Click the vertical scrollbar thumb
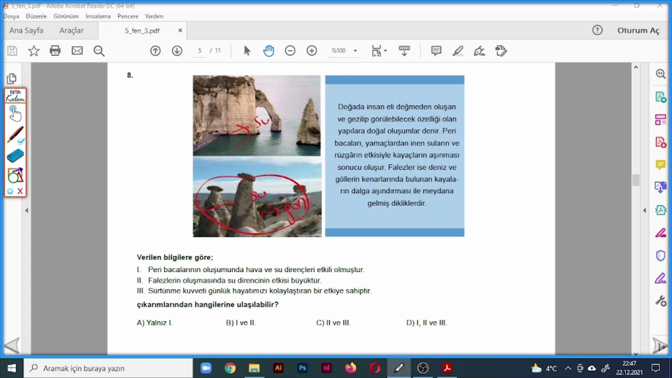Image resolution: width=672 pixels, height=378 pixels. (635, 180)
